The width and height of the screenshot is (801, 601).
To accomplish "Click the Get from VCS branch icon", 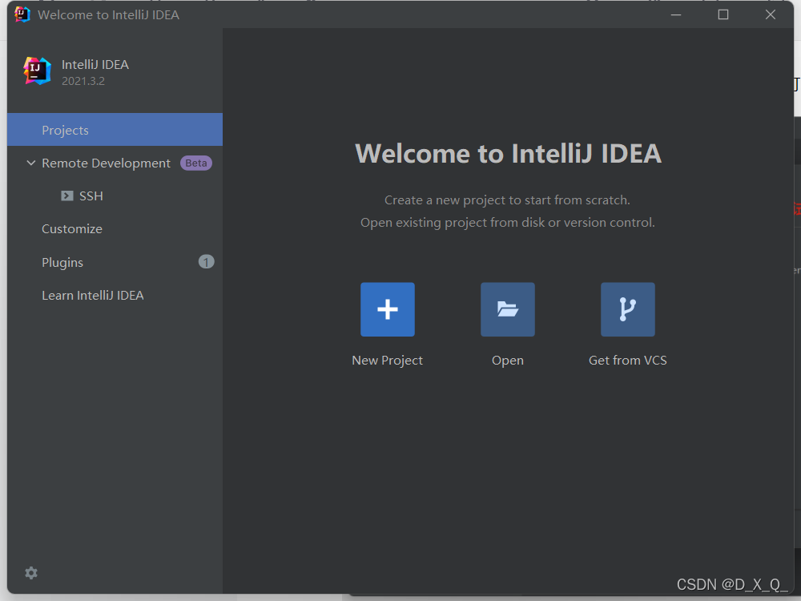I will tap(627, 309).
